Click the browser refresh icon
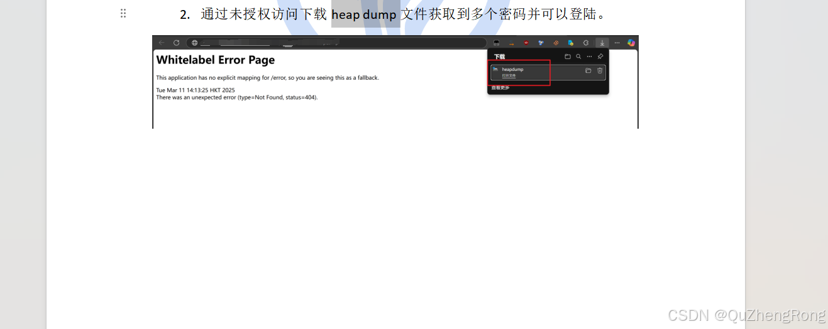This screenshot has height=329, width=828. pyautogui.click(x=177, y=43)
